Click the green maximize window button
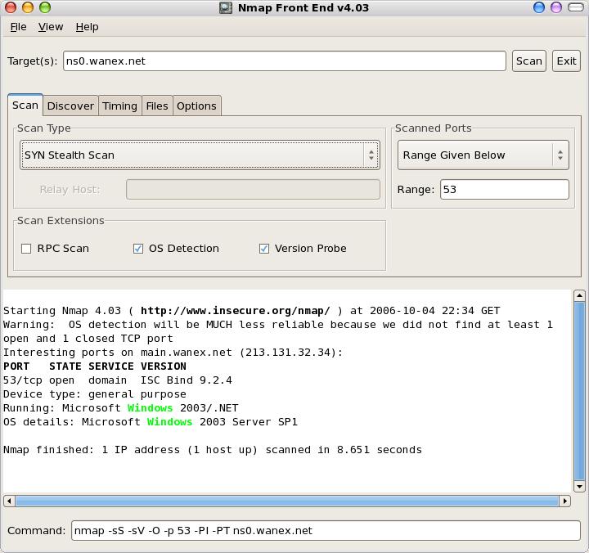Image resolution: width=589 pixels, height=553 pixels. (45, 7)
